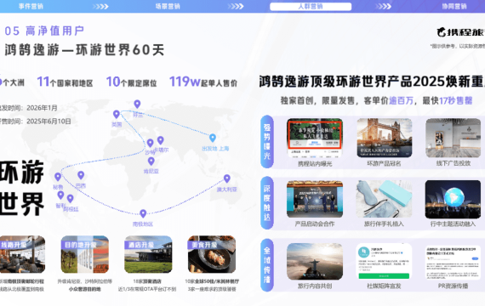Click the large '环游 世界' map title
Image resolution: width=485 pixels, height=306 pixels.
22,188
